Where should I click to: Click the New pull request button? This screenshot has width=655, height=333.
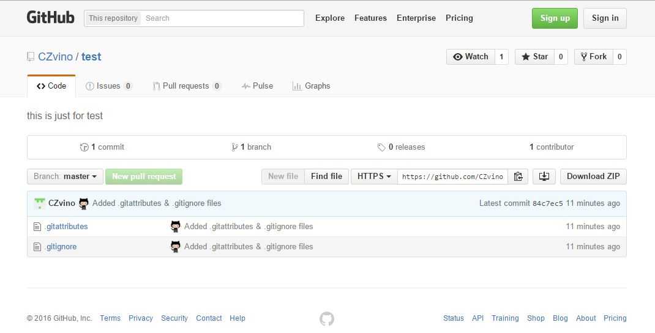(144, 177)
